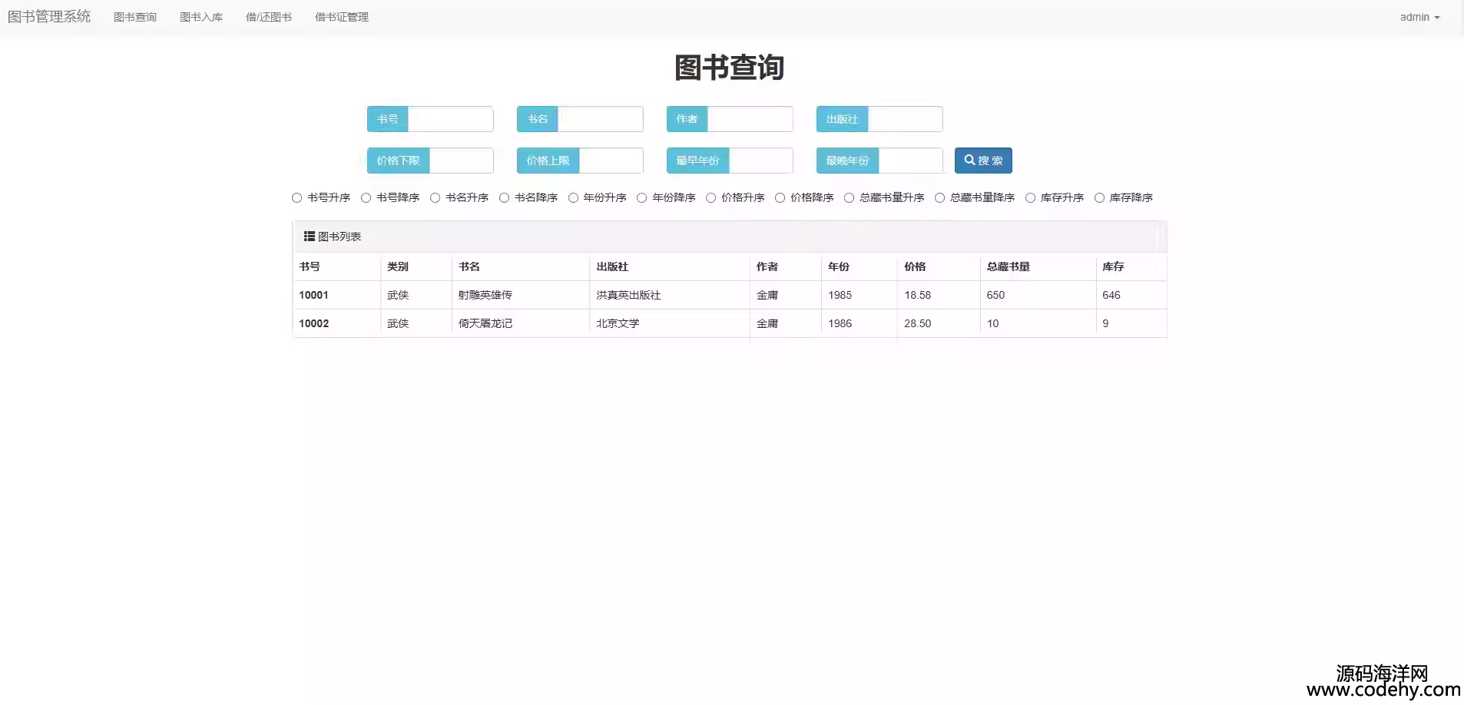Navigate to 借书证管理

342,17
